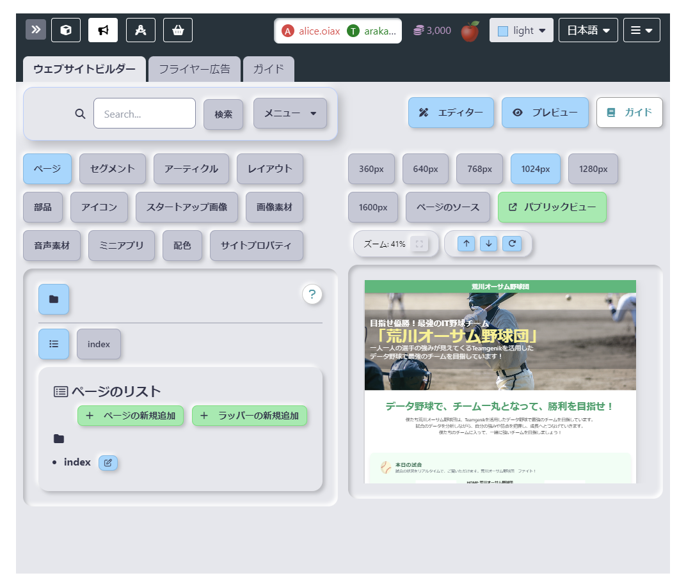This screenshot has width=686, height=587.
Task: Click the magnifying glass search icon
Action: pos(80,114)
